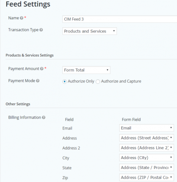Click the Billing Information help icon

coord(44,118)
